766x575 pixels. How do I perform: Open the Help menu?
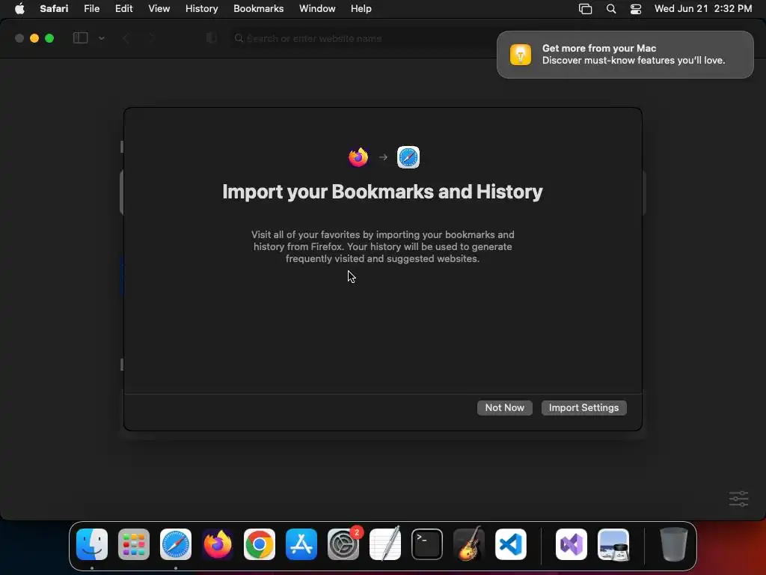click(x=361, y=9)
